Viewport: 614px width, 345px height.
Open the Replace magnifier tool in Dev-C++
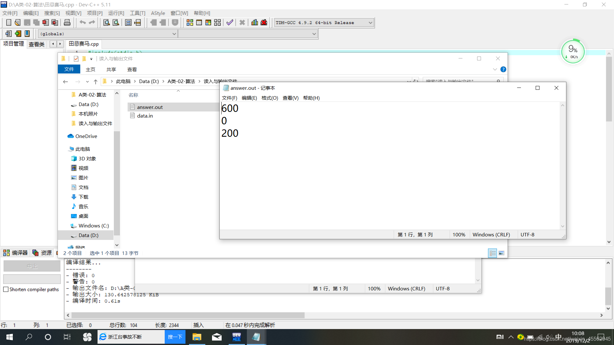(x=116, y=23)
